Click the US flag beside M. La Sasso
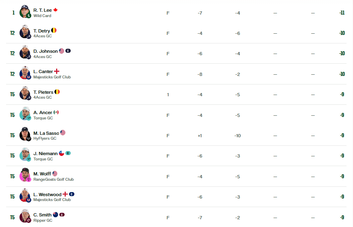 pos(63,133)
